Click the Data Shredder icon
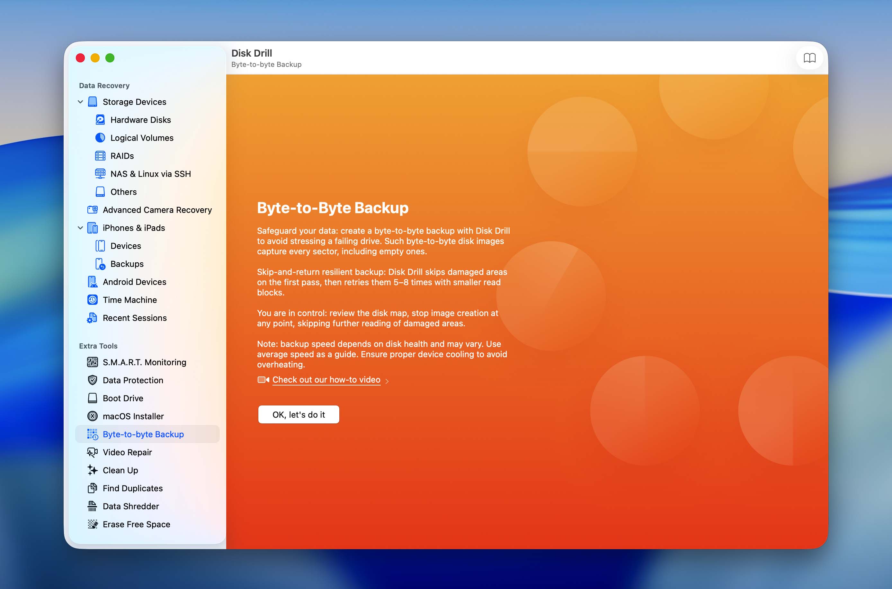 click(x=92, y=506)
